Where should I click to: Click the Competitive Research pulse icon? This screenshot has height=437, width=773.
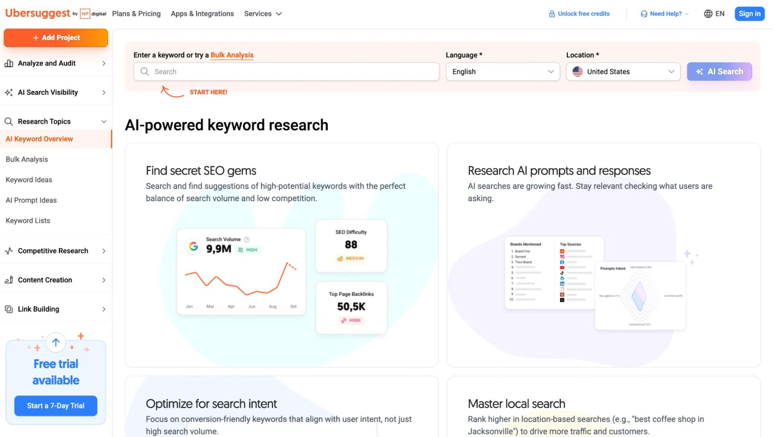click(9, 251)
